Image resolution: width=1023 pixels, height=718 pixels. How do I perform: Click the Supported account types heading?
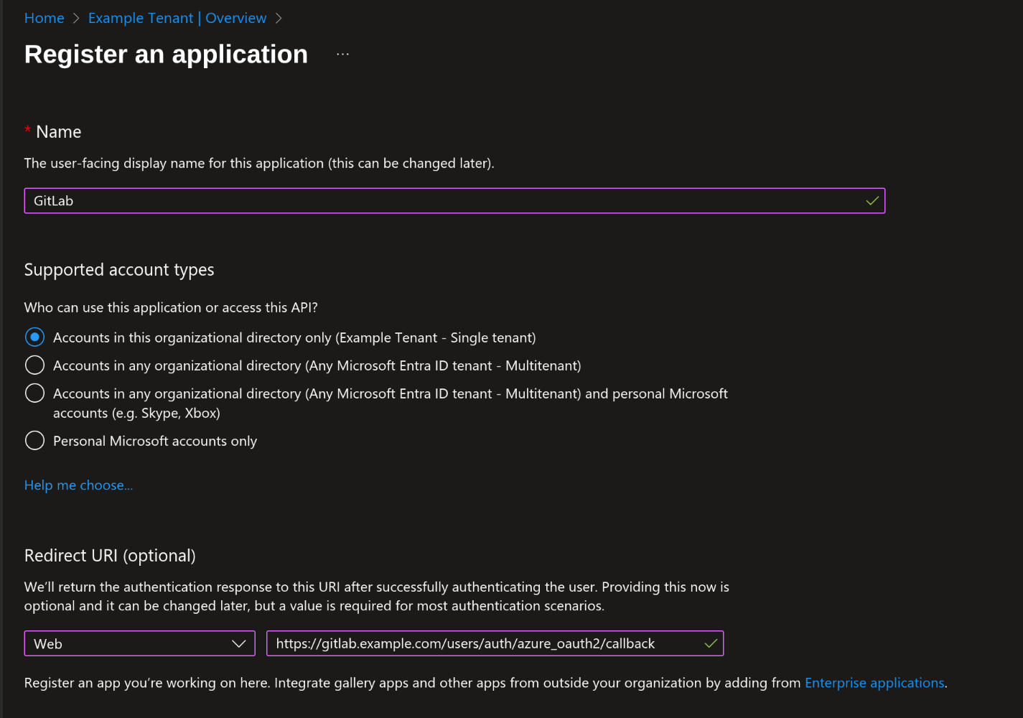click(x=119, y=270)
